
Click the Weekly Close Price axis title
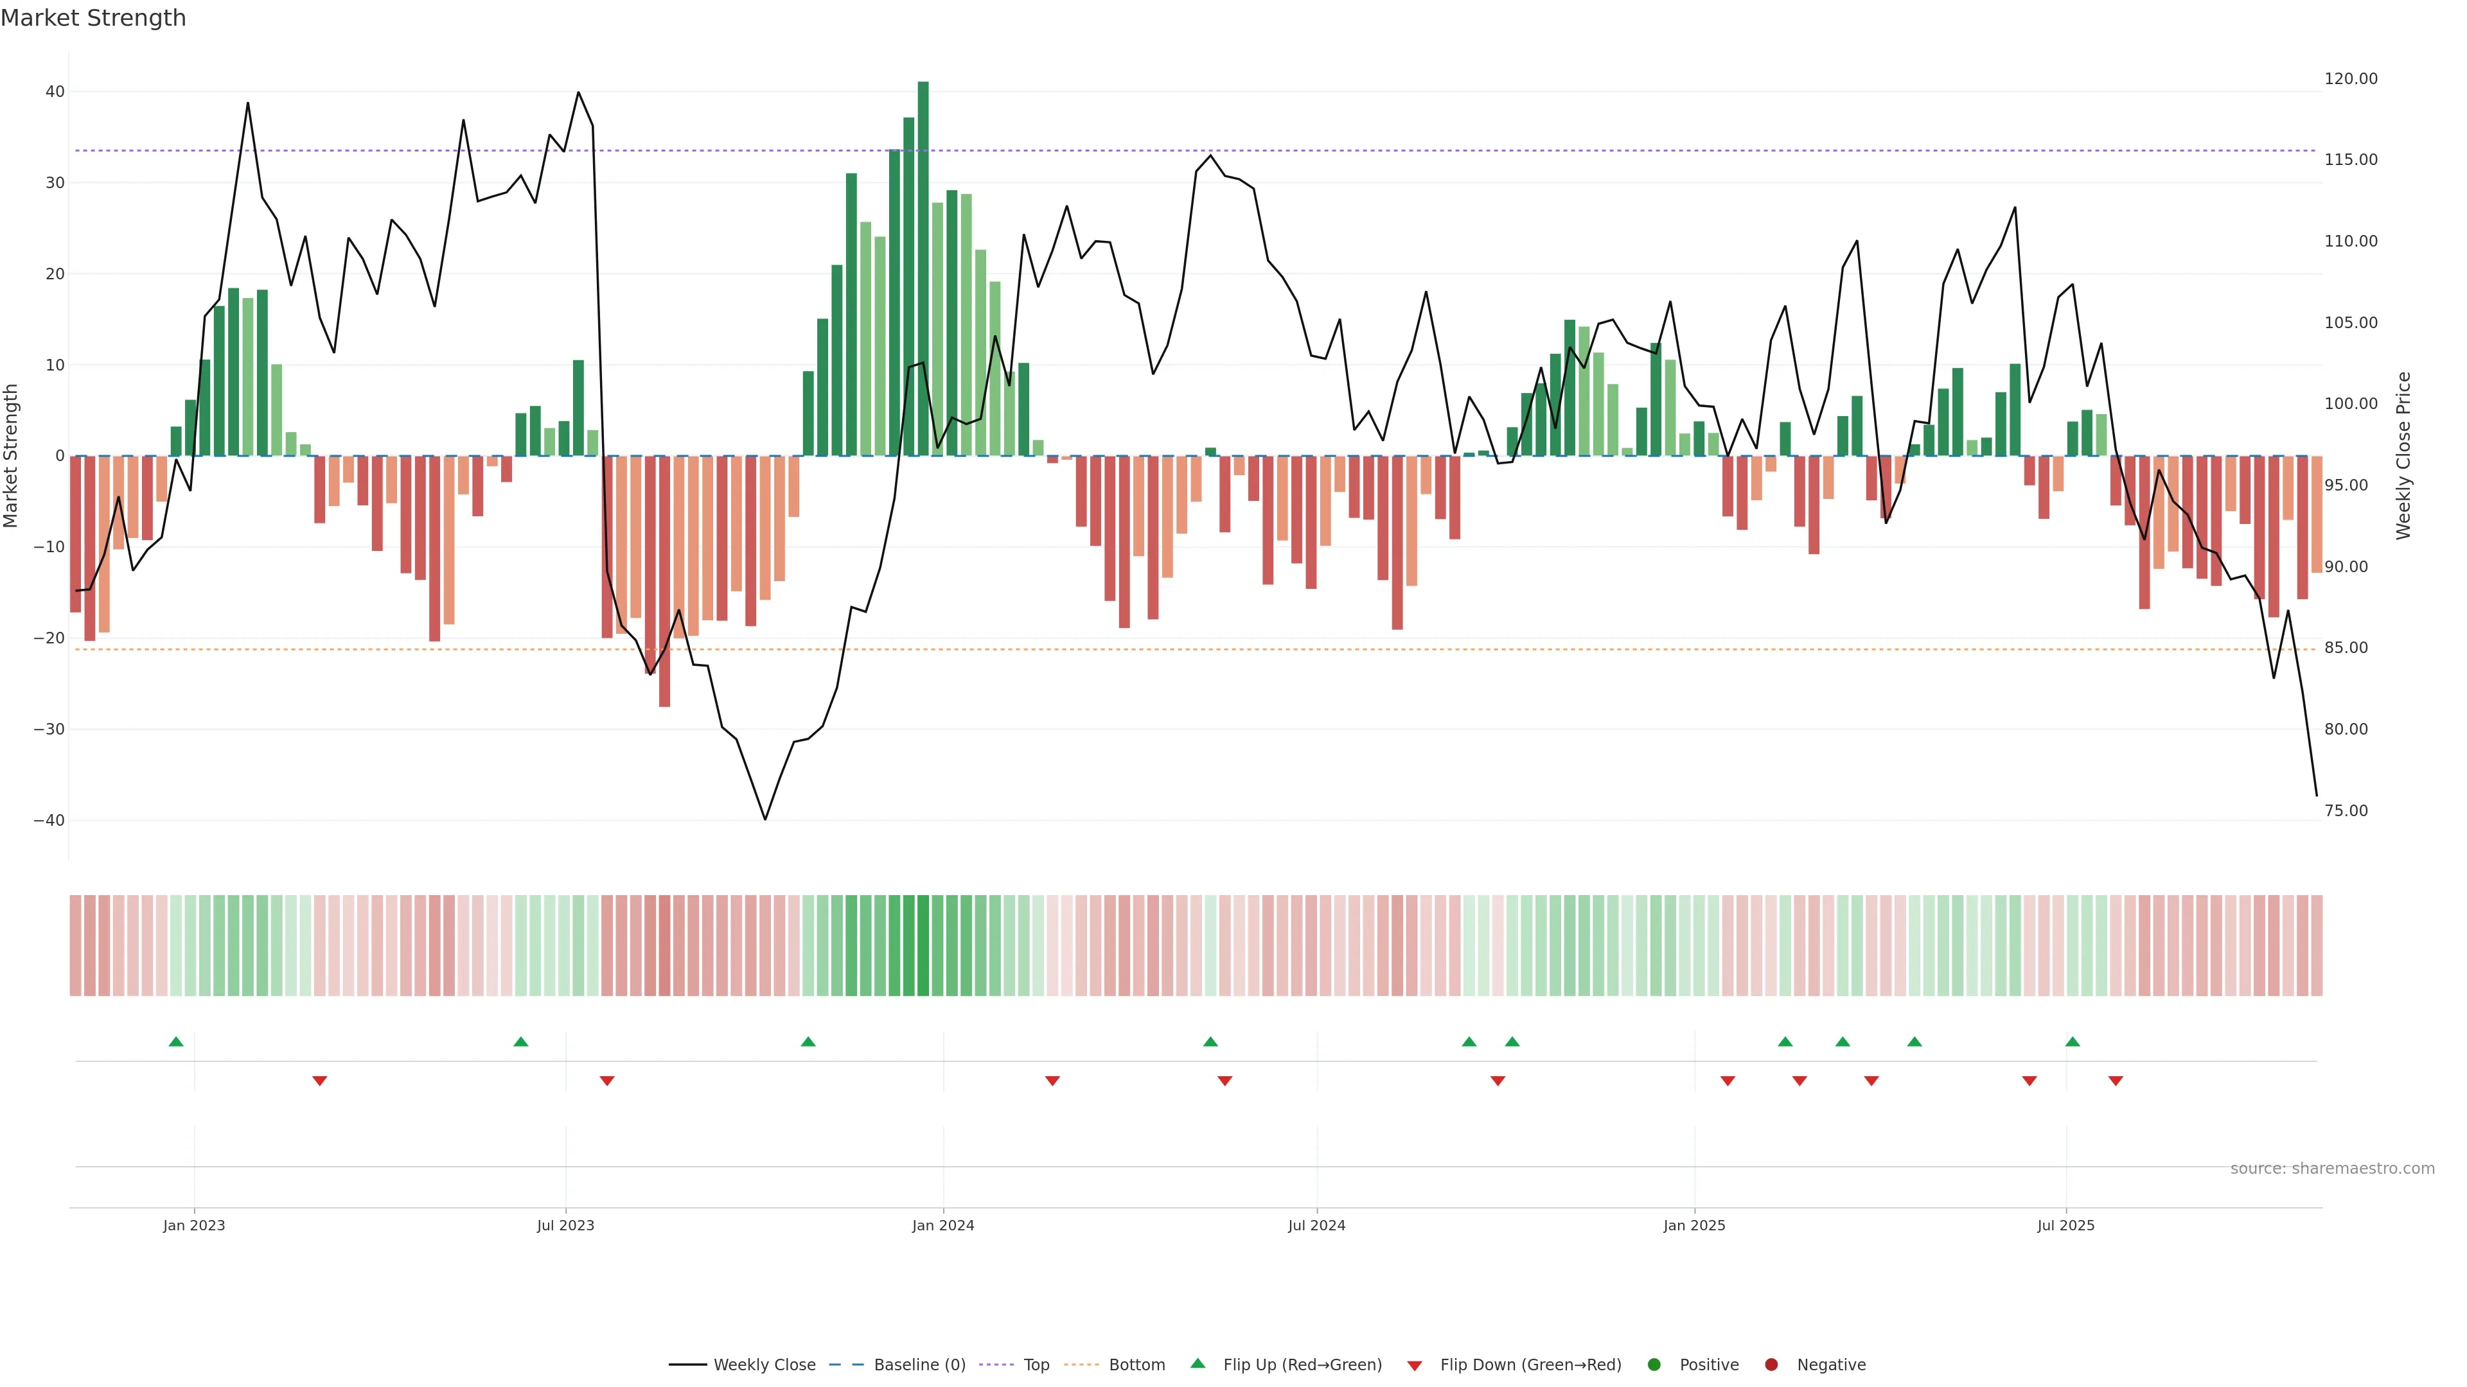(2404, 456)
